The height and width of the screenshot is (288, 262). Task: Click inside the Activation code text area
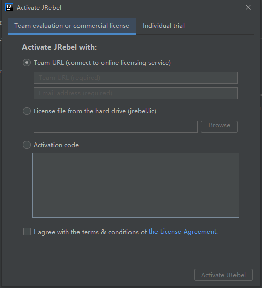pos(136,185)
